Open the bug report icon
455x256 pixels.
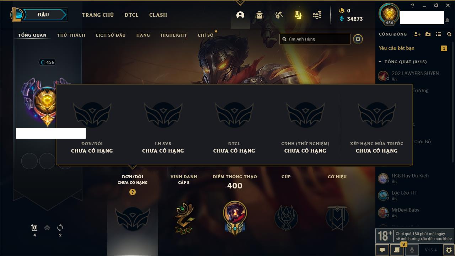[x=449, y=250]
